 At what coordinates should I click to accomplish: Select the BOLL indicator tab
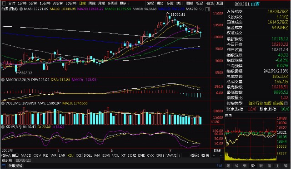(x=88, y=155)
